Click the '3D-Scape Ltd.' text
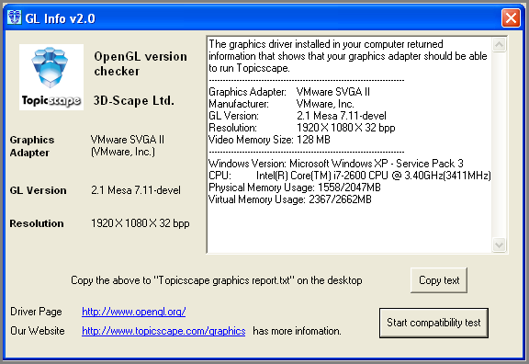The image size is (529, 364). pyautogui.click(x=133, y=100)
